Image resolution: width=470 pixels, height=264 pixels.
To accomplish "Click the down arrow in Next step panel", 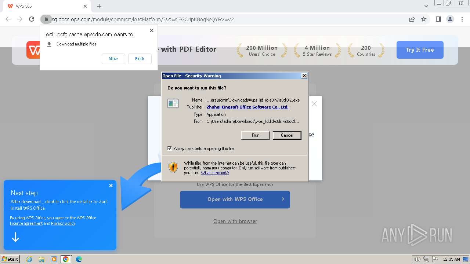I will 15,238.
